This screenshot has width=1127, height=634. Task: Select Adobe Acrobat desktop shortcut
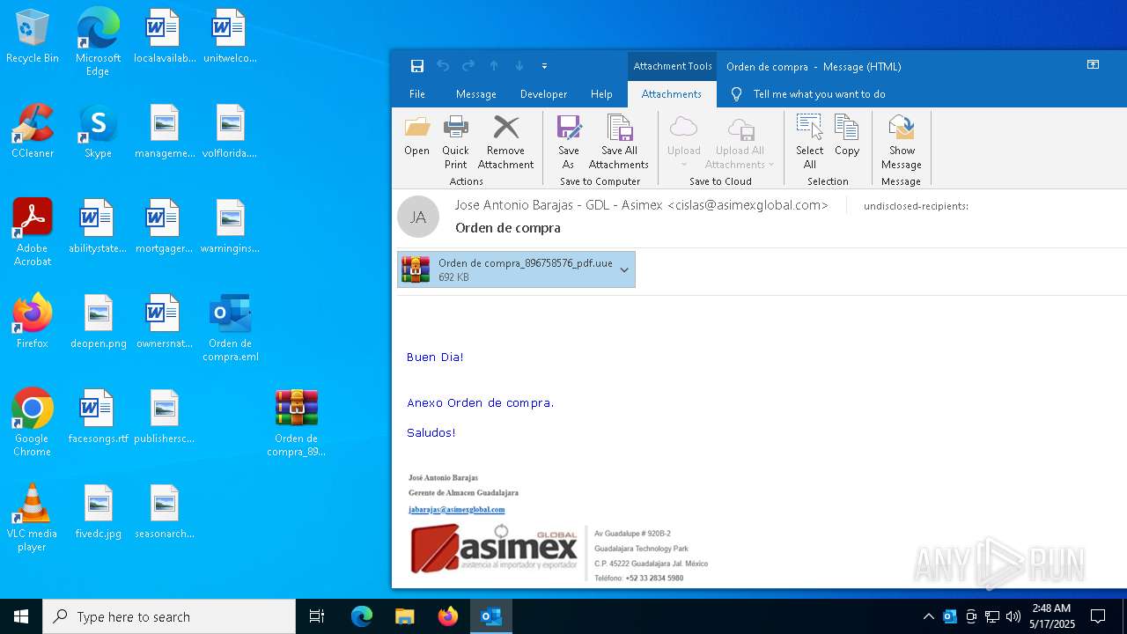click(x=33, y=232)
